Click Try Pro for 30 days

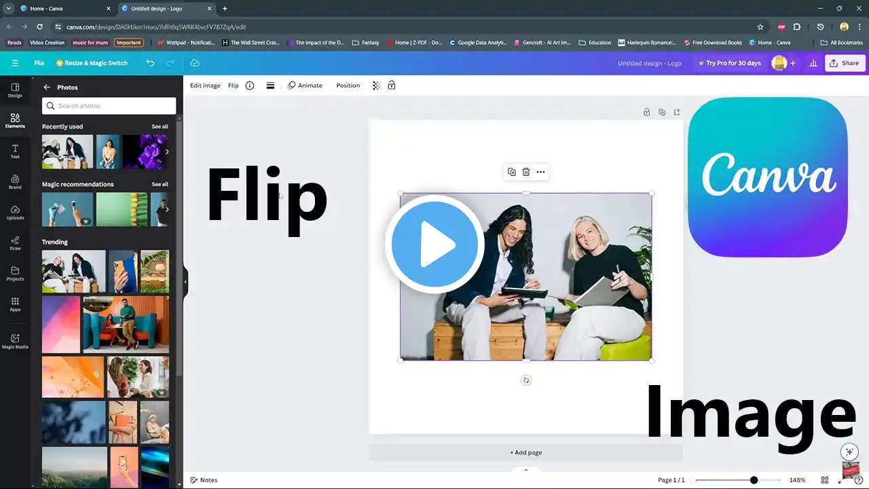(730, 63)
